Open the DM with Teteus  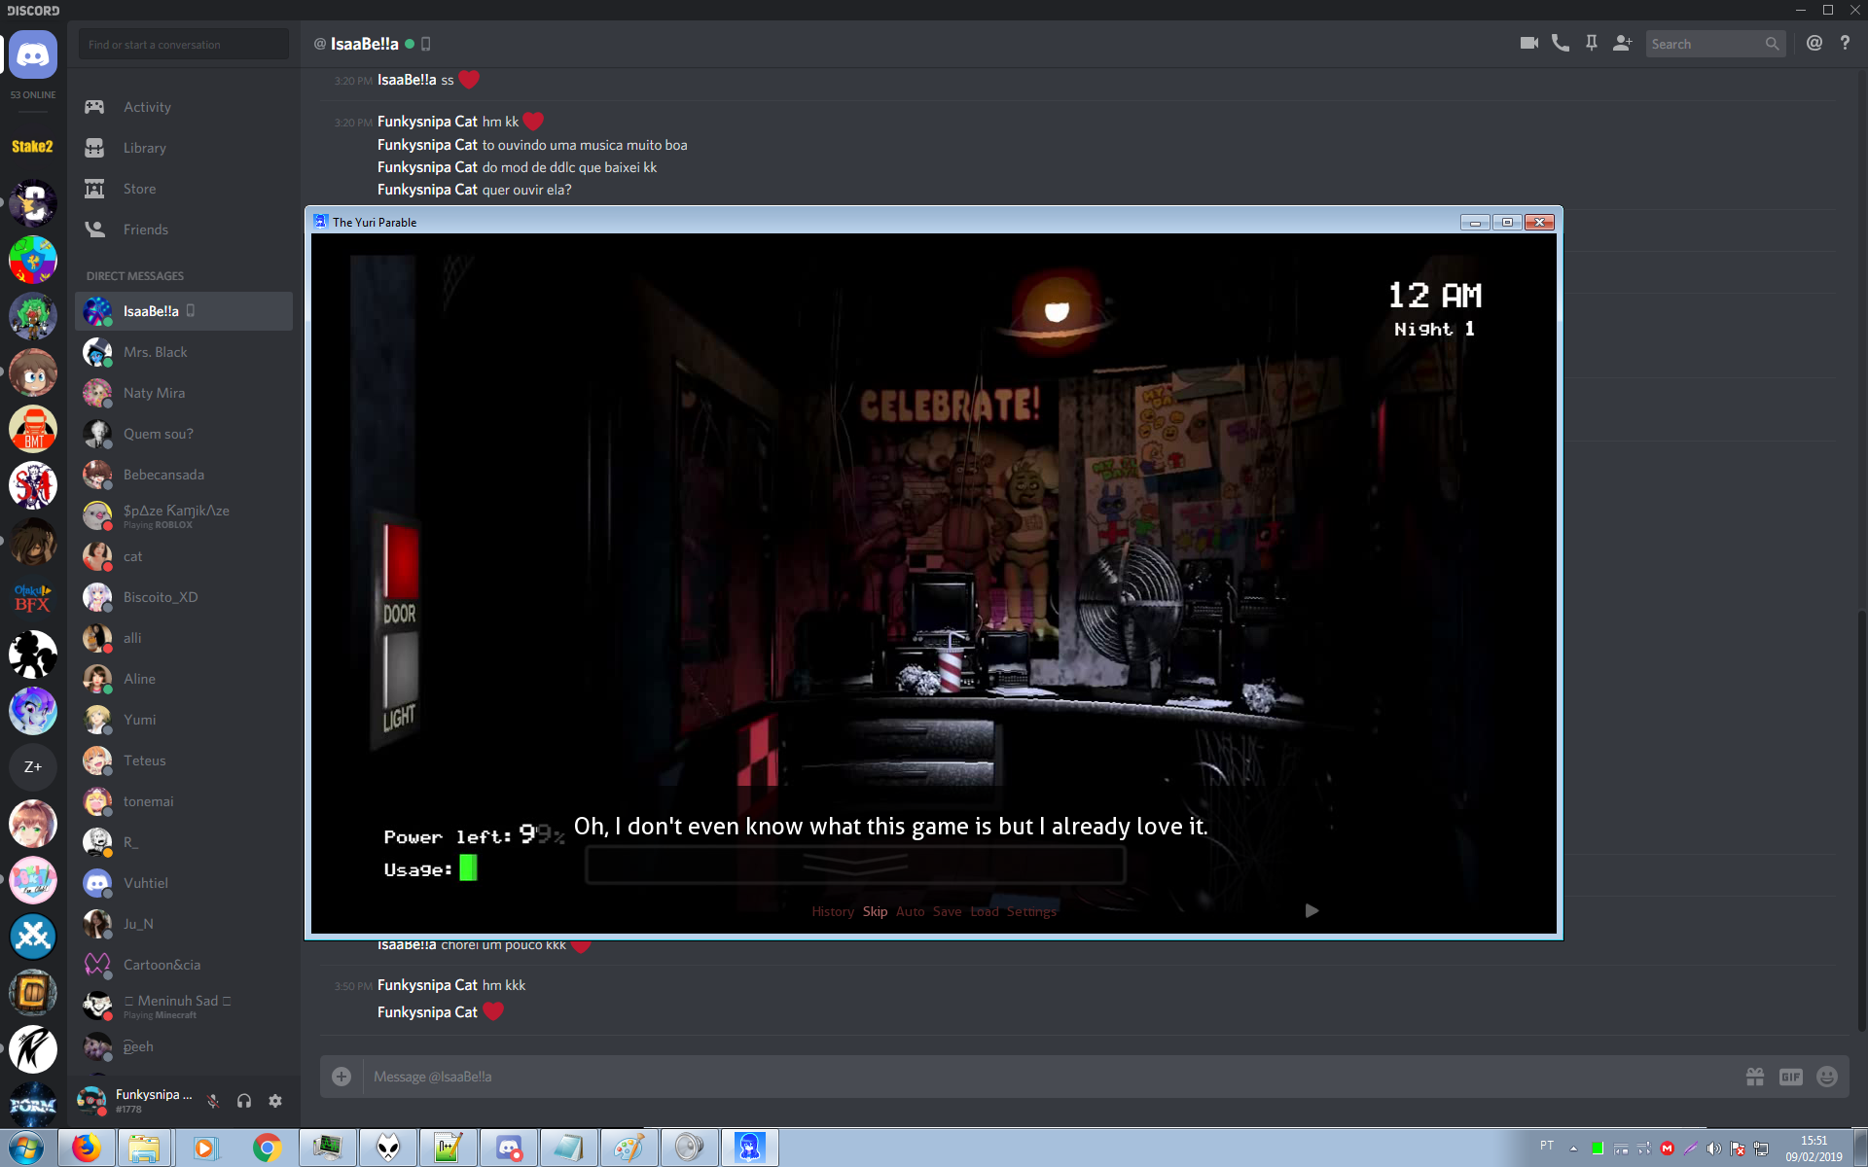[184, 760]
